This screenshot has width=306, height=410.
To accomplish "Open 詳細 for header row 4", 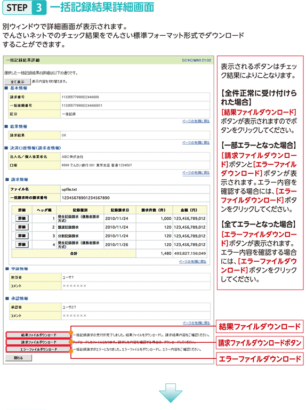I will (x=22, y=245).
